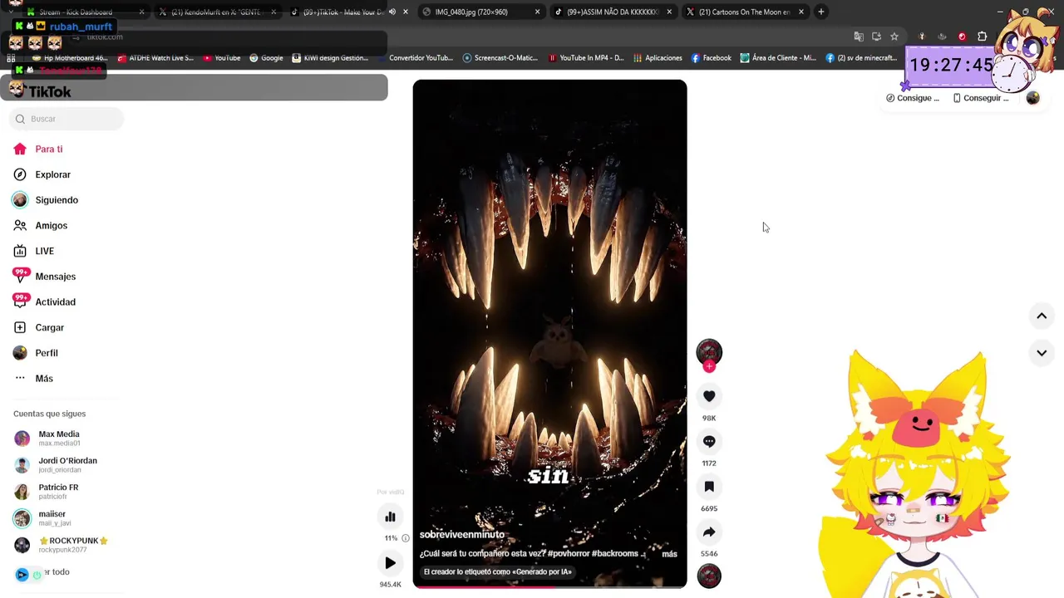The image size is (1064, 598).
Task: Follow creator with red plus badge
Action: tap(709, 366)
